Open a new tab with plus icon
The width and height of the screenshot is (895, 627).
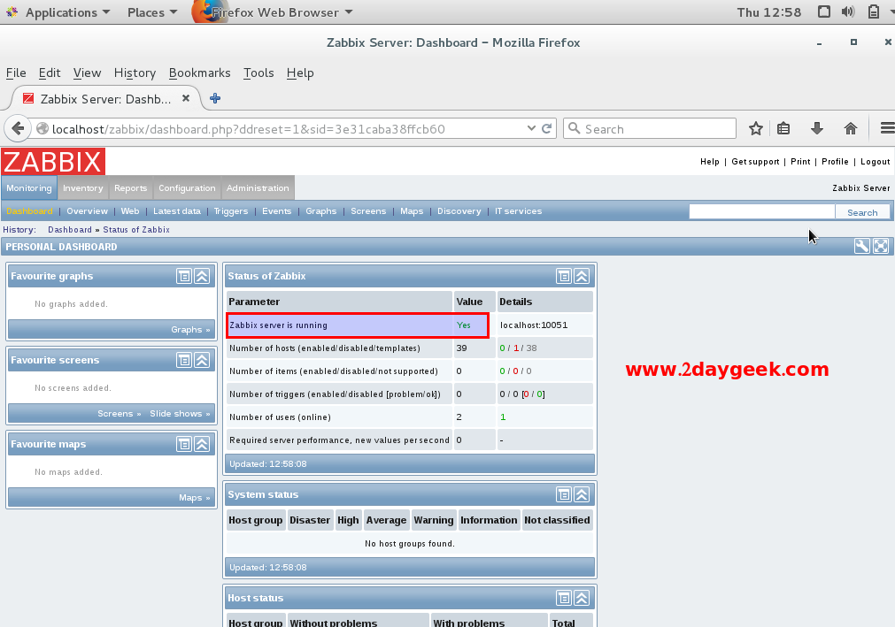point(215,98)
